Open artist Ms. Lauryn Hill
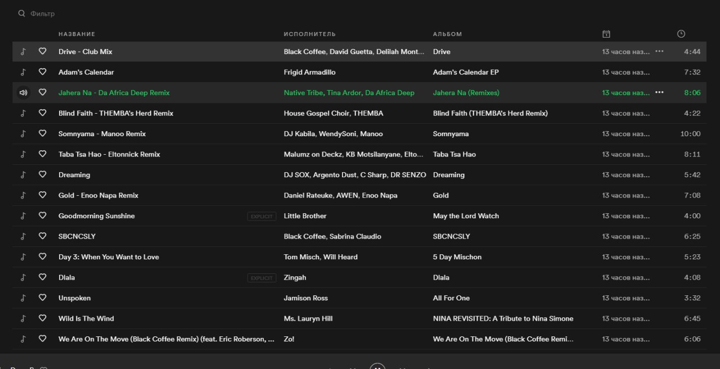The height and width of the screenshot is (369, 720). coord(308,318)
